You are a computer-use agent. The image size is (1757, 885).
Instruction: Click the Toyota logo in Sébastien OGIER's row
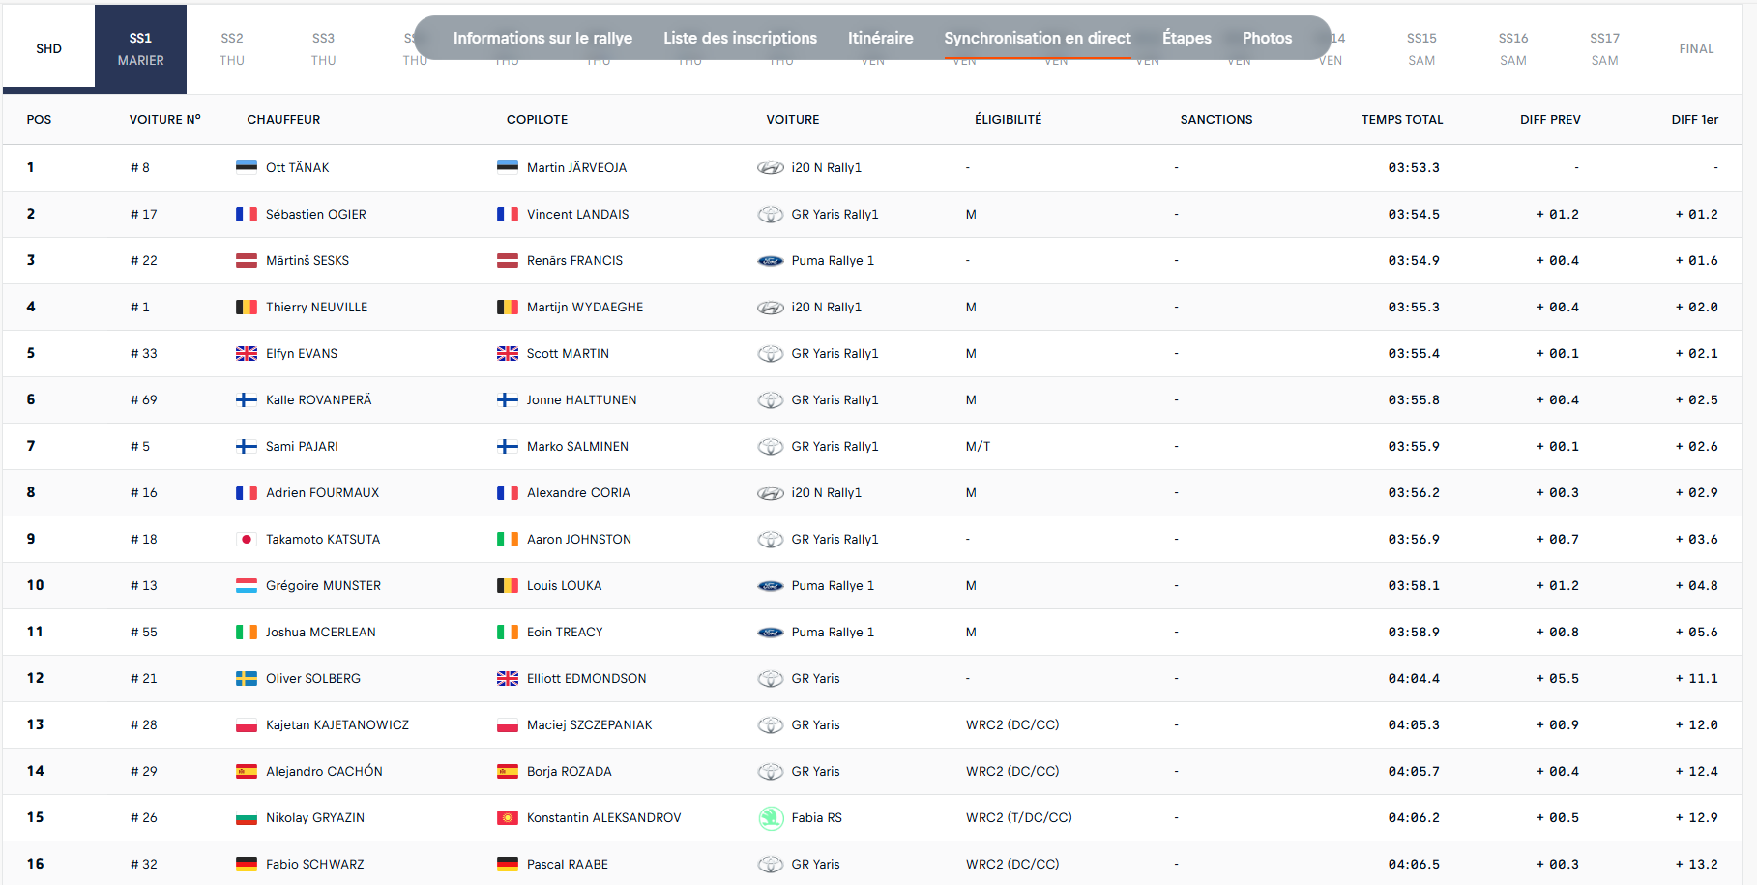click(x=771, y=215)
